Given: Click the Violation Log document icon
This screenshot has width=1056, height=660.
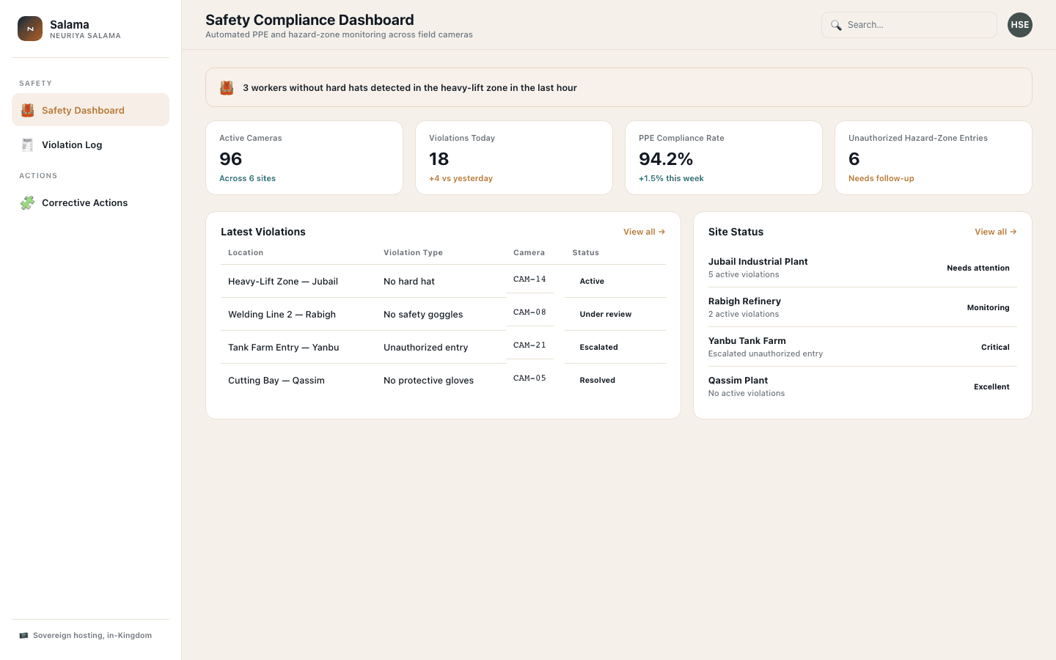Looking at the screenshot, I should coord(27,144).
